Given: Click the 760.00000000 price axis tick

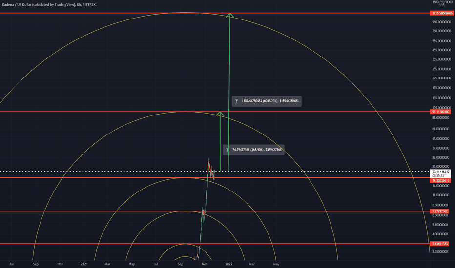Looking at the screenshot, I should coord(441,31).
